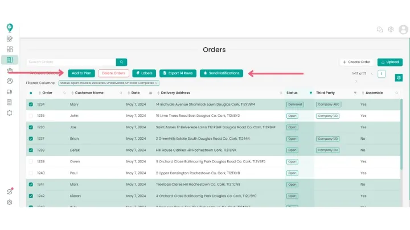410x230 pixels.
Task: Open the chat messages icon in header
Action: (380, 30)
